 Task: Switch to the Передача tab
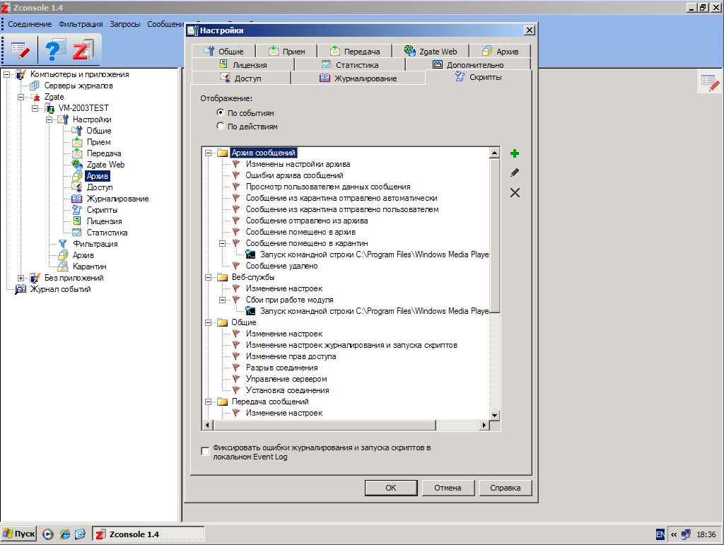pyautogui.click(x=355, y=51)
